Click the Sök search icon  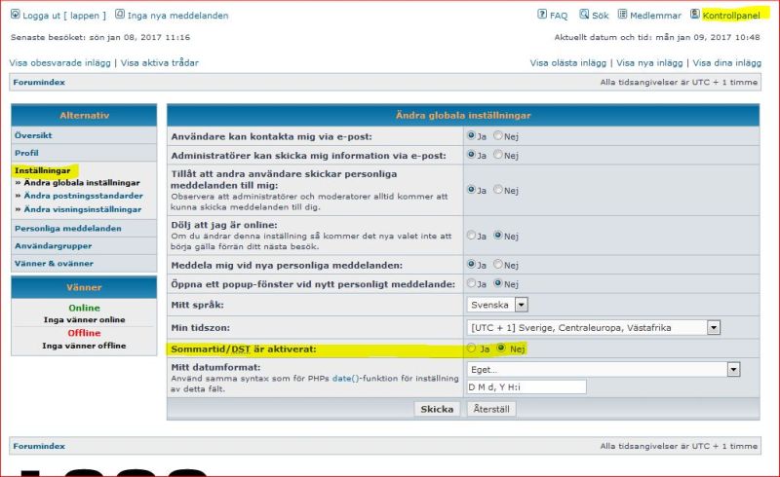tap(584, 16)
